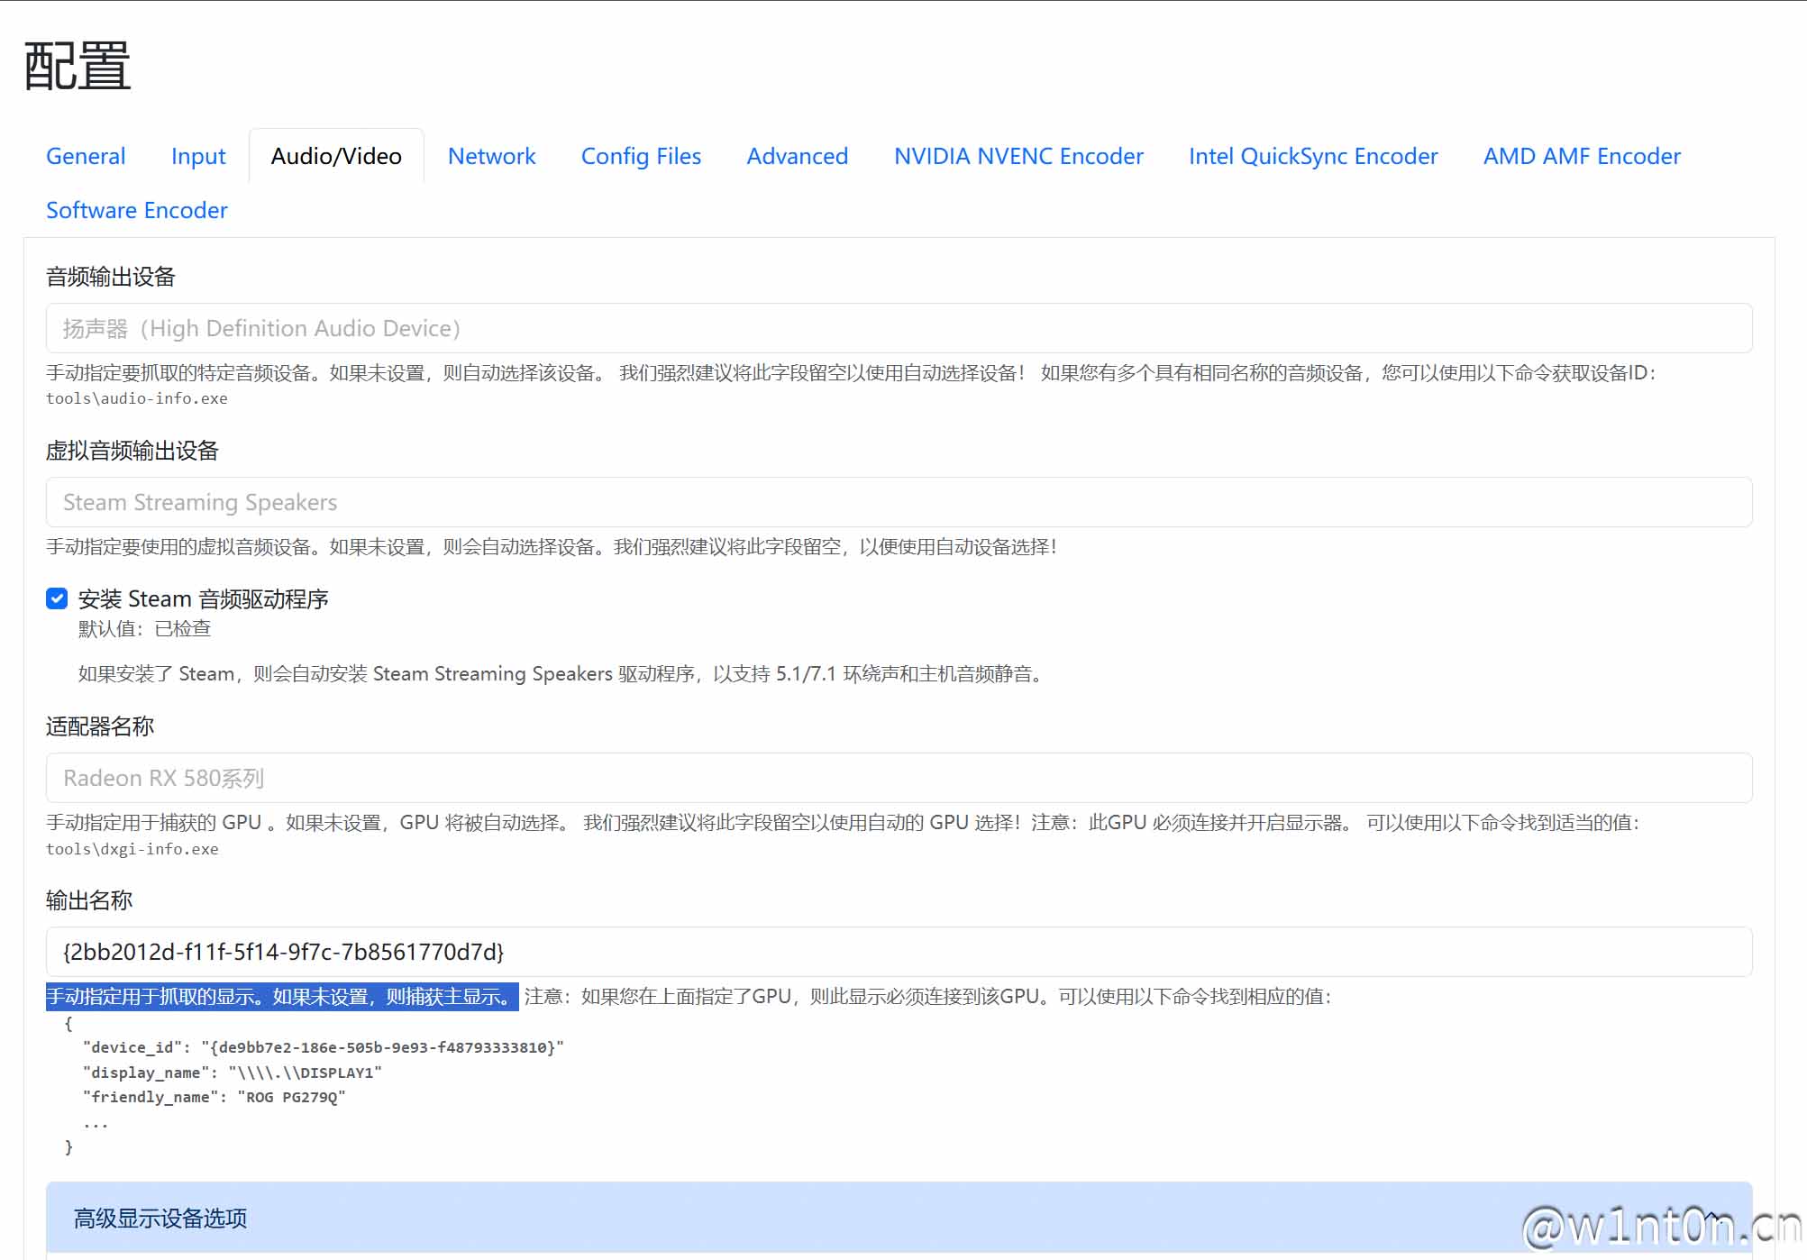Viewport: 1807px width, 1260px height.
Task: Select AMD AMF Encoder tab
Action: pos(1582,156)
